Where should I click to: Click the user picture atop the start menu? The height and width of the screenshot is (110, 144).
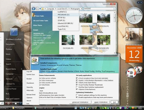tap(14, 32)
